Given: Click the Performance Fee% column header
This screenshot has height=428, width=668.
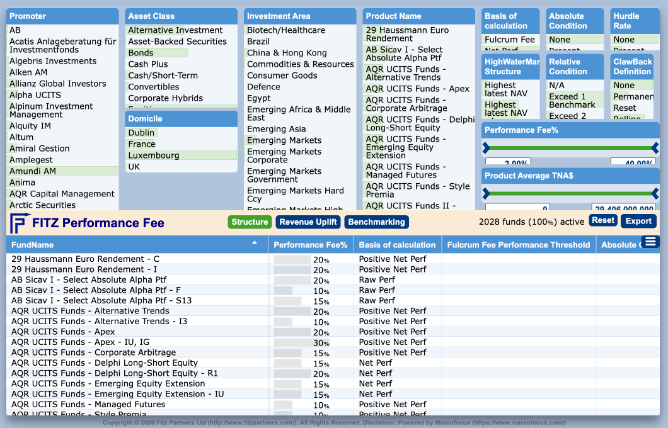Looking at the screenshot, I should (311, 245).
